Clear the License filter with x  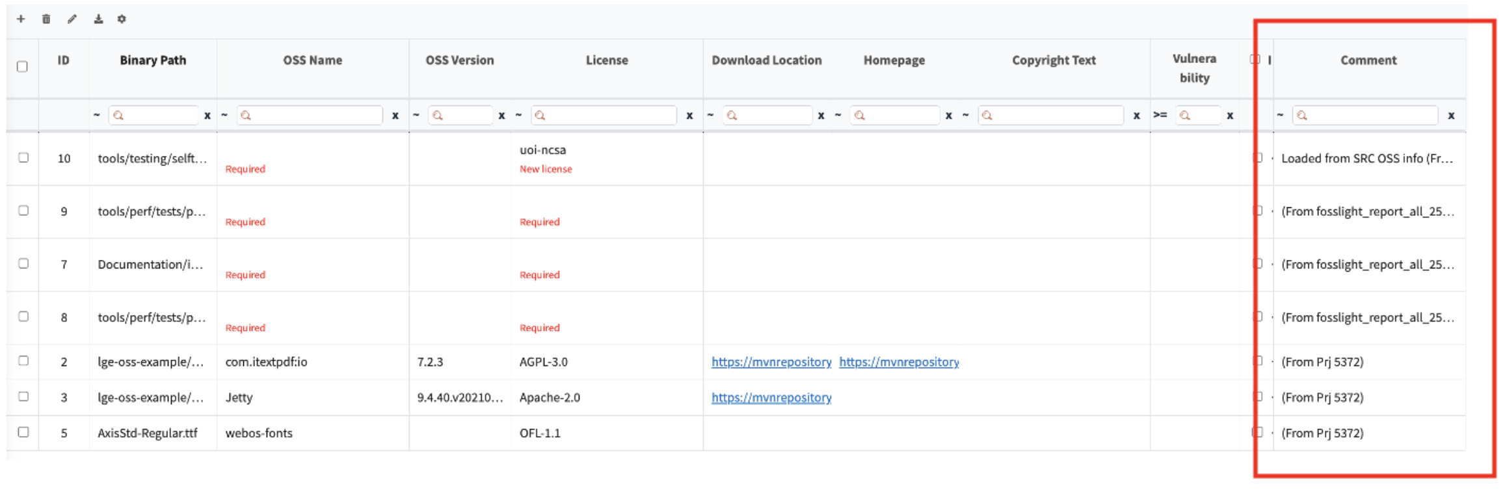pos(689,116)
